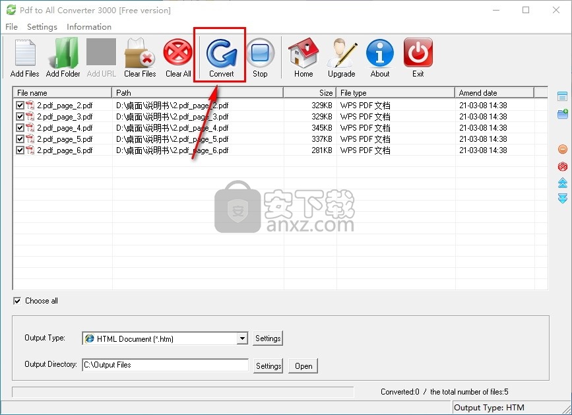Open the File menu
Image resolution: width=572 pixels, height=415 pixels.
[x=11, y=26]
